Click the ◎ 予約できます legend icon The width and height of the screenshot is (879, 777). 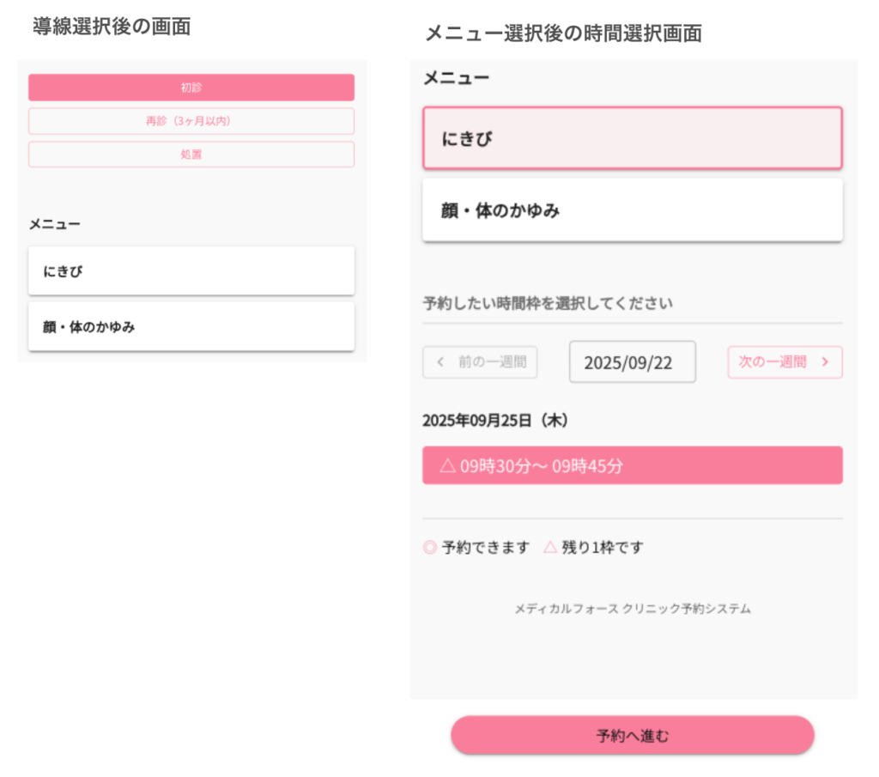(x=430, y=548)
